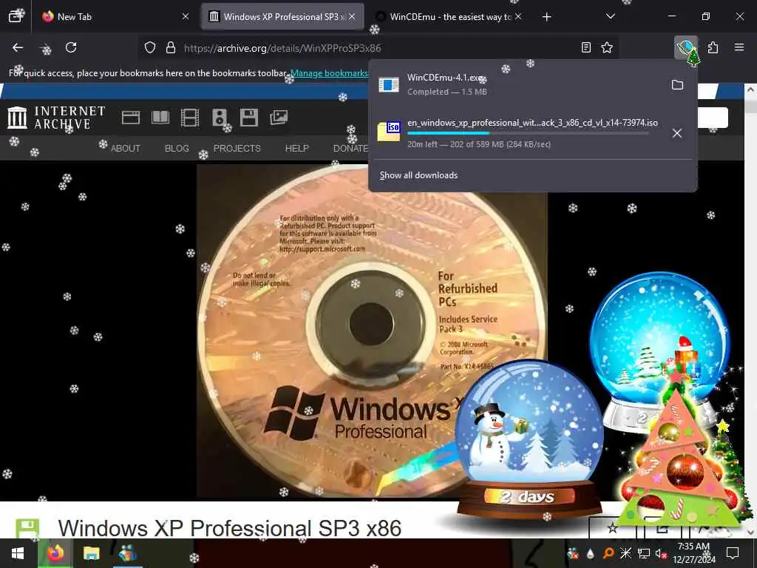Click the tracking protection shield icon

click(150, 47)
